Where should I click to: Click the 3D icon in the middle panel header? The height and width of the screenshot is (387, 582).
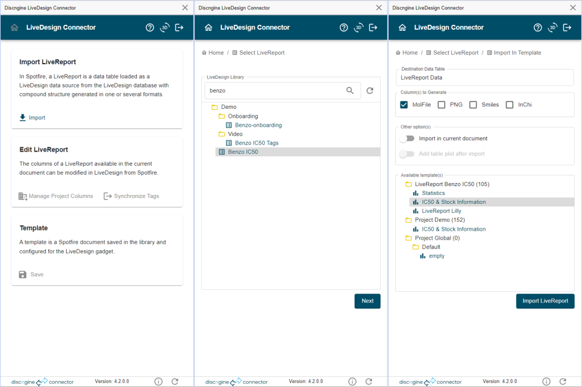pyautogui.click(x=358, y=27)
